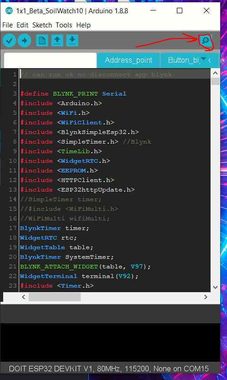Screen dimensions: 227x380
Task: Open the Serial Monitor magnifier icon
Action: pos(206,40)
